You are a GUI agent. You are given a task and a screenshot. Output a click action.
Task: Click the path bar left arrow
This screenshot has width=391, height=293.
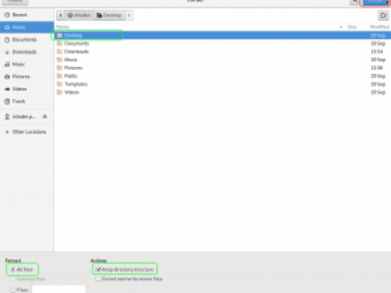click(60, 15)
